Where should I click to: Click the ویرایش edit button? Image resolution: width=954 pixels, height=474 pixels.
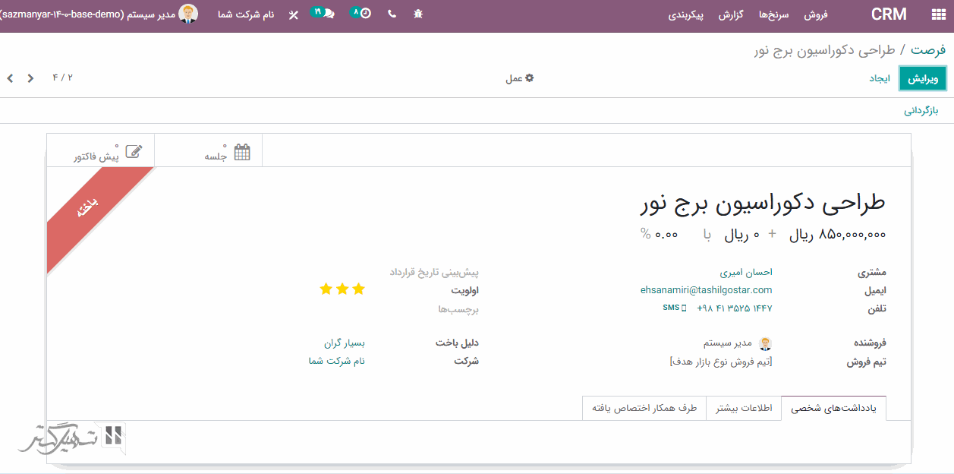click(924, 78)
